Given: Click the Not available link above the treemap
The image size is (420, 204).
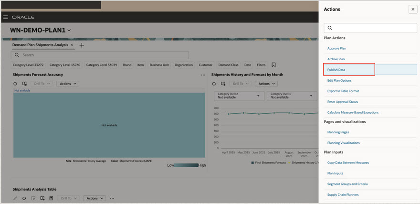Looking at the screenshot, I should [22, 91].
